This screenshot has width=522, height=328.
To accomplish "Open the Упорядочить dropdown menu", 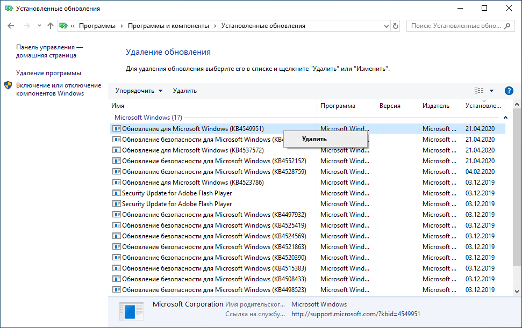I will click(x=139, y=91).
